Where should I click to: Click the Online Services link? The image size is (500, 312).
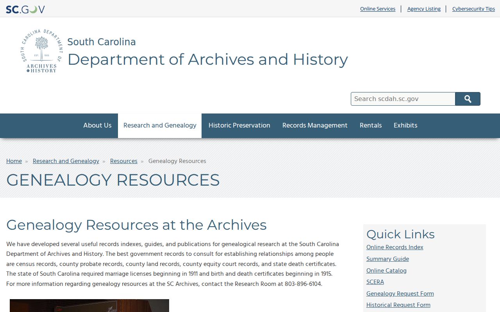tap(378, 9)
